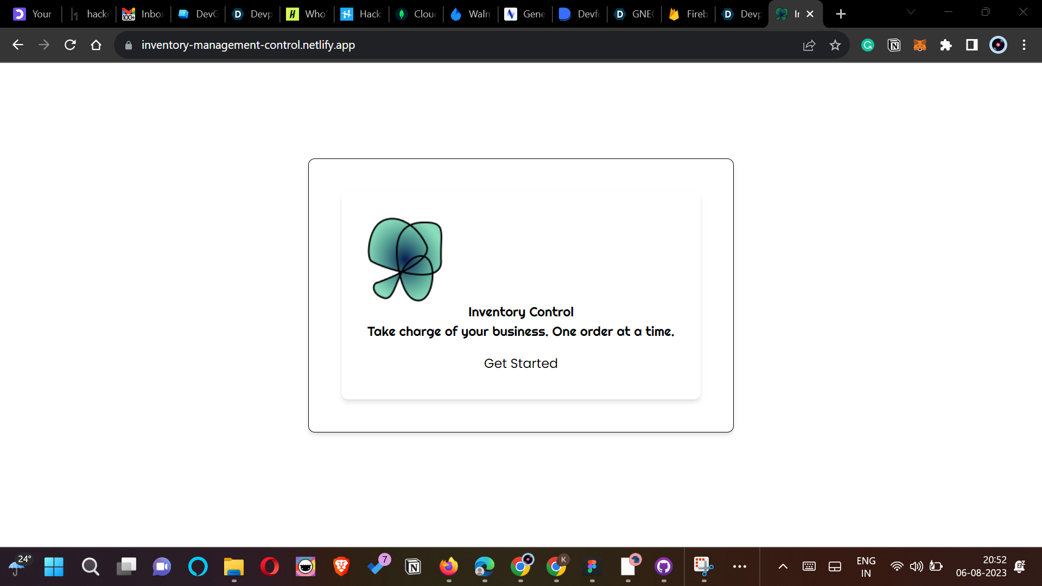Switch to the Gmail Inbox tab
Viewport: 1042px width, 586px height.
[143, 14]
